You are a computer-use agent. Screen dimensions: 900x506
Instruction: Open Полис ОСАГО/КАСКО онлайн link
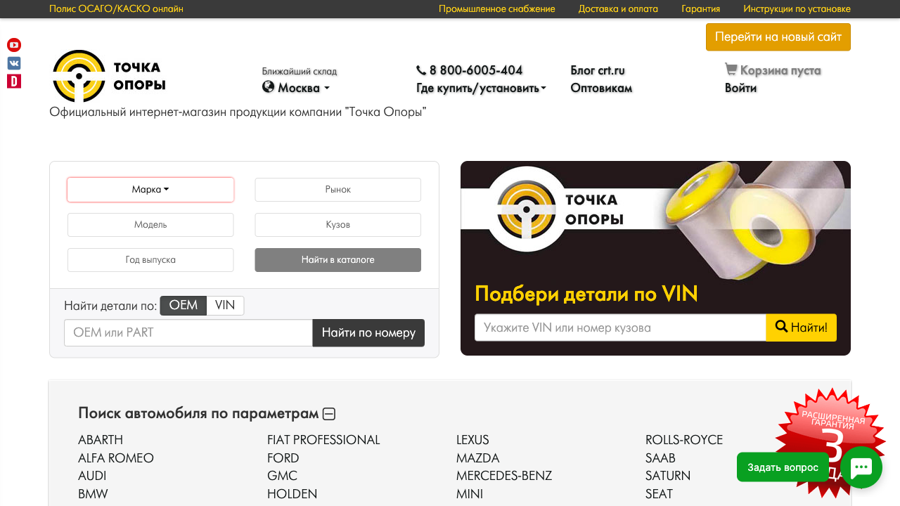116,9
